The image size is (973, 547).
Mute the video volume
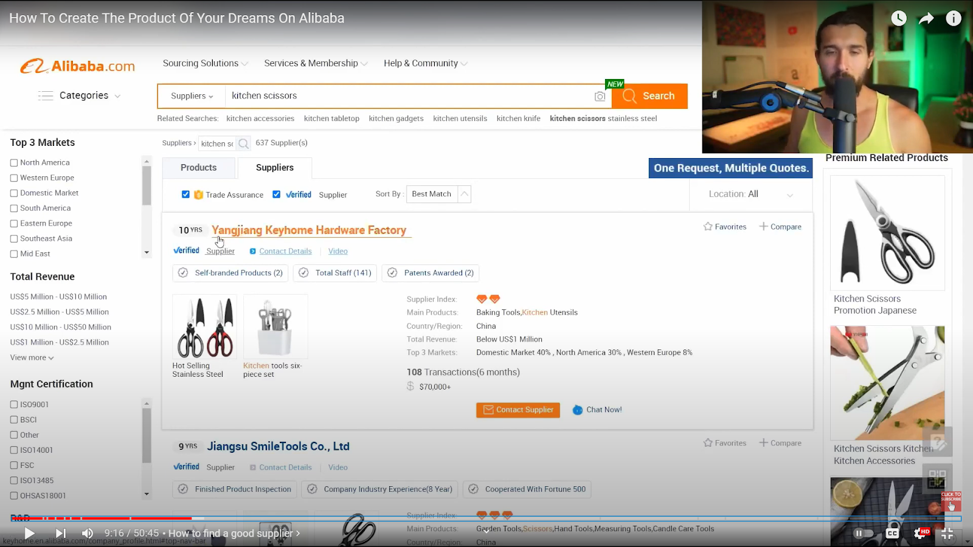(88, 533)
